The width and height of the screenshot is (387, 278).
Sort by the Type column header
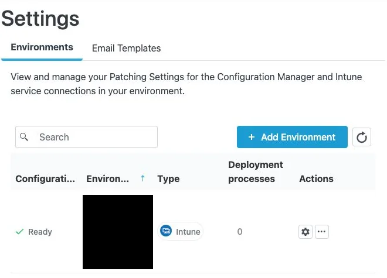[x=168, y=179]
